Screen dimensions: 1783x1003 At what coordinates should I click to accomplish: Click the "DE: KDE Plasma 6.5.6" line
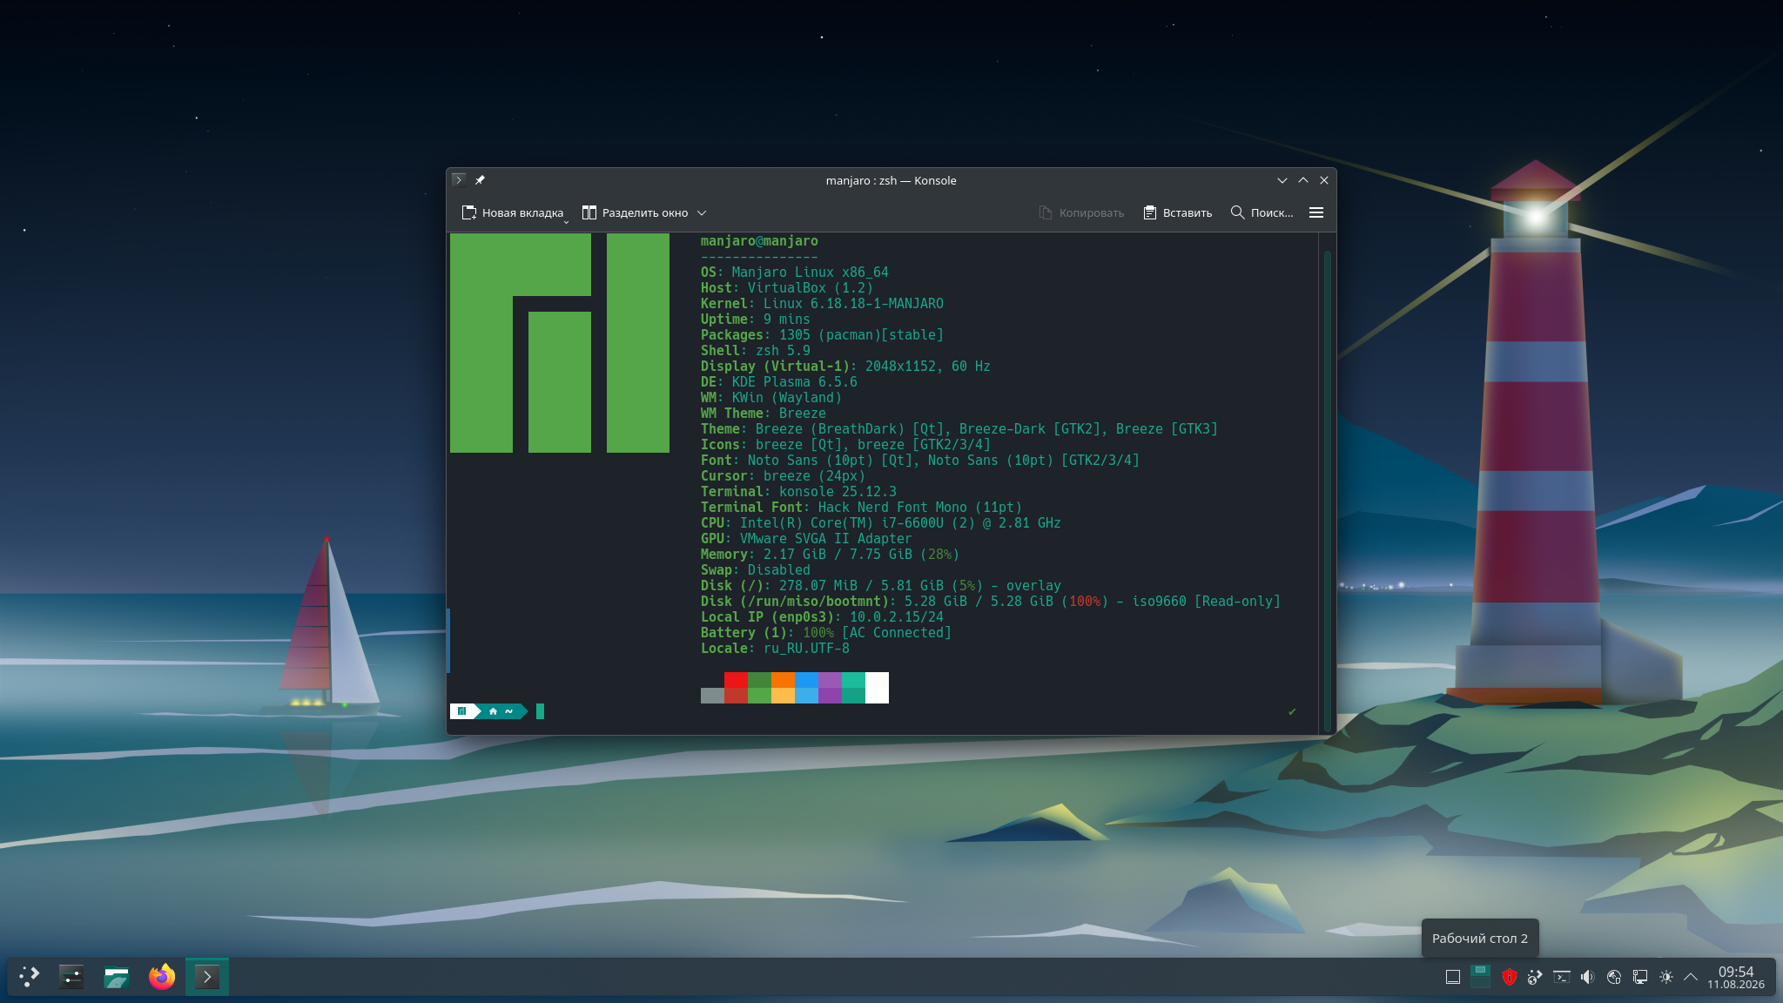pyautogui.click(x=779, y=382)
